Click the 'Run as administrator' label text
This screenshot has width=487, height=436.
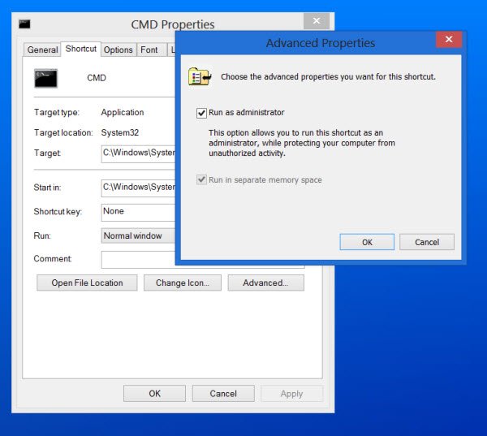pyautogui.click(x=246, y=113)
